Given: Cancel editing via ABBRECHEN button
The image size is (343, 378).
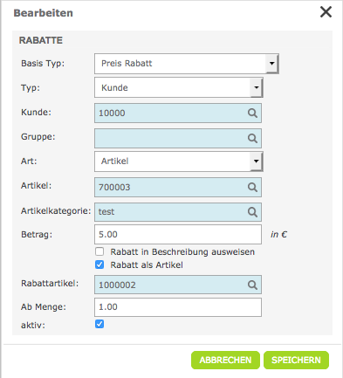Looking at the screenshot, I should point(225,360).
